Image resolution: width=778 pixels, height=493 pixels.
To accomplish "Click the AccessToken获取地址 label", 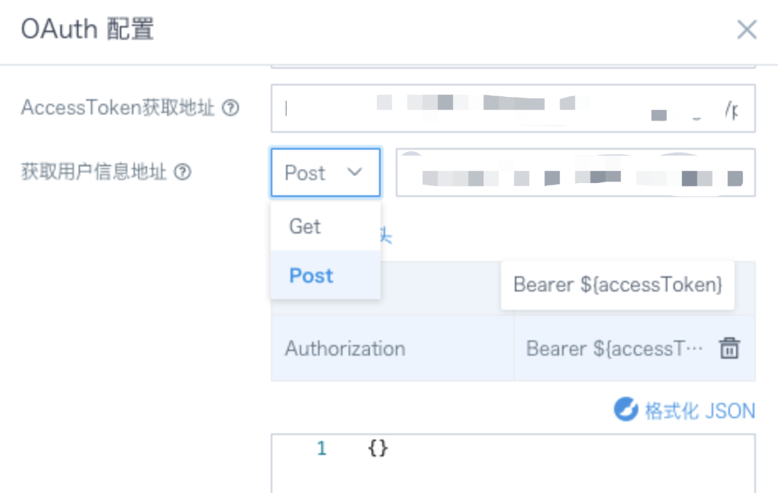I will 117,108.
